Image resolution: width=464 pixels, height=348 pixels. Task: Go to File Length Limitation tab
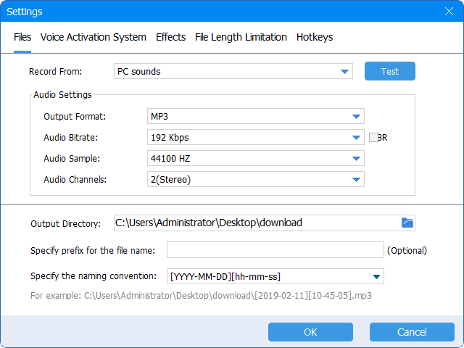point(241,37)
